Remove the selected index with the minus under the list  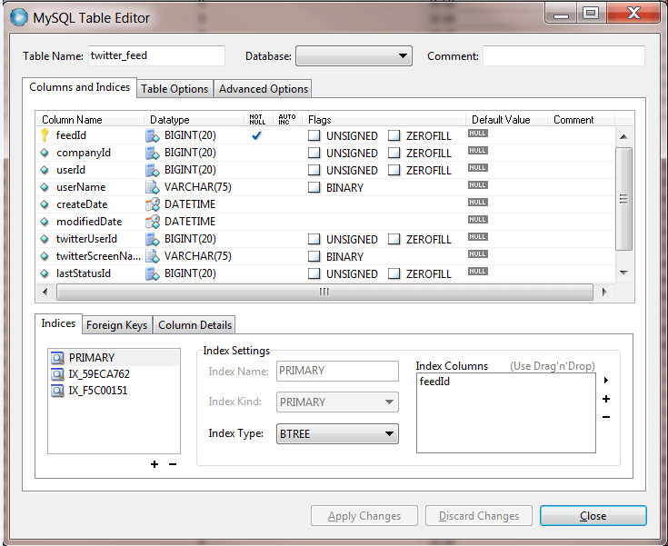pyautogui.click(x=173, y=464)
